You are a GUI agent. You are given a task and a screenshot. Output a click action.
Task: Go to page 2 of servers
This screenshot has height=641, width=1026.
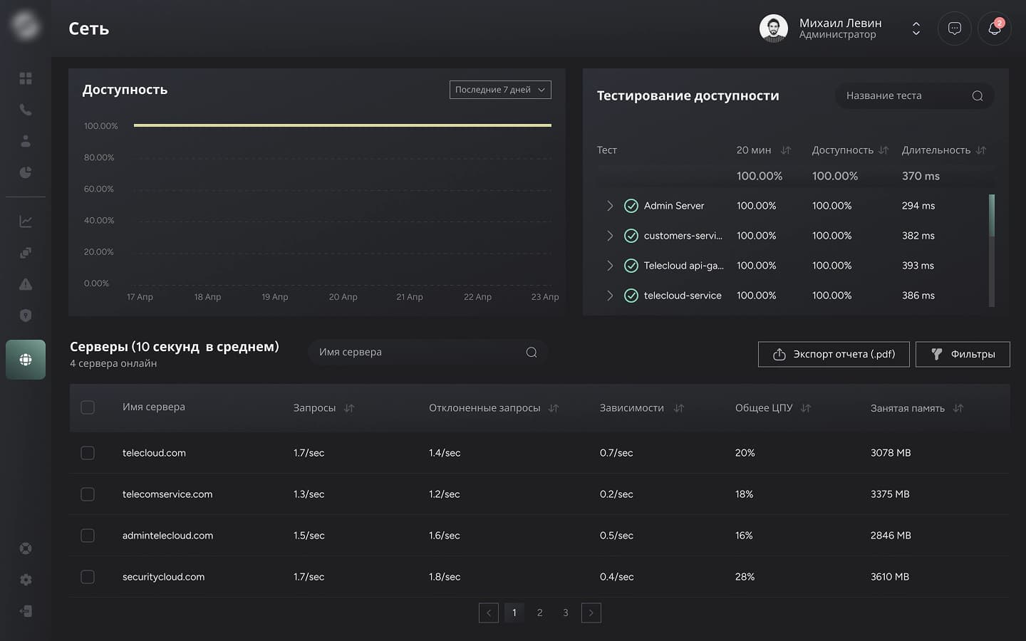click(x=540, y=613)
